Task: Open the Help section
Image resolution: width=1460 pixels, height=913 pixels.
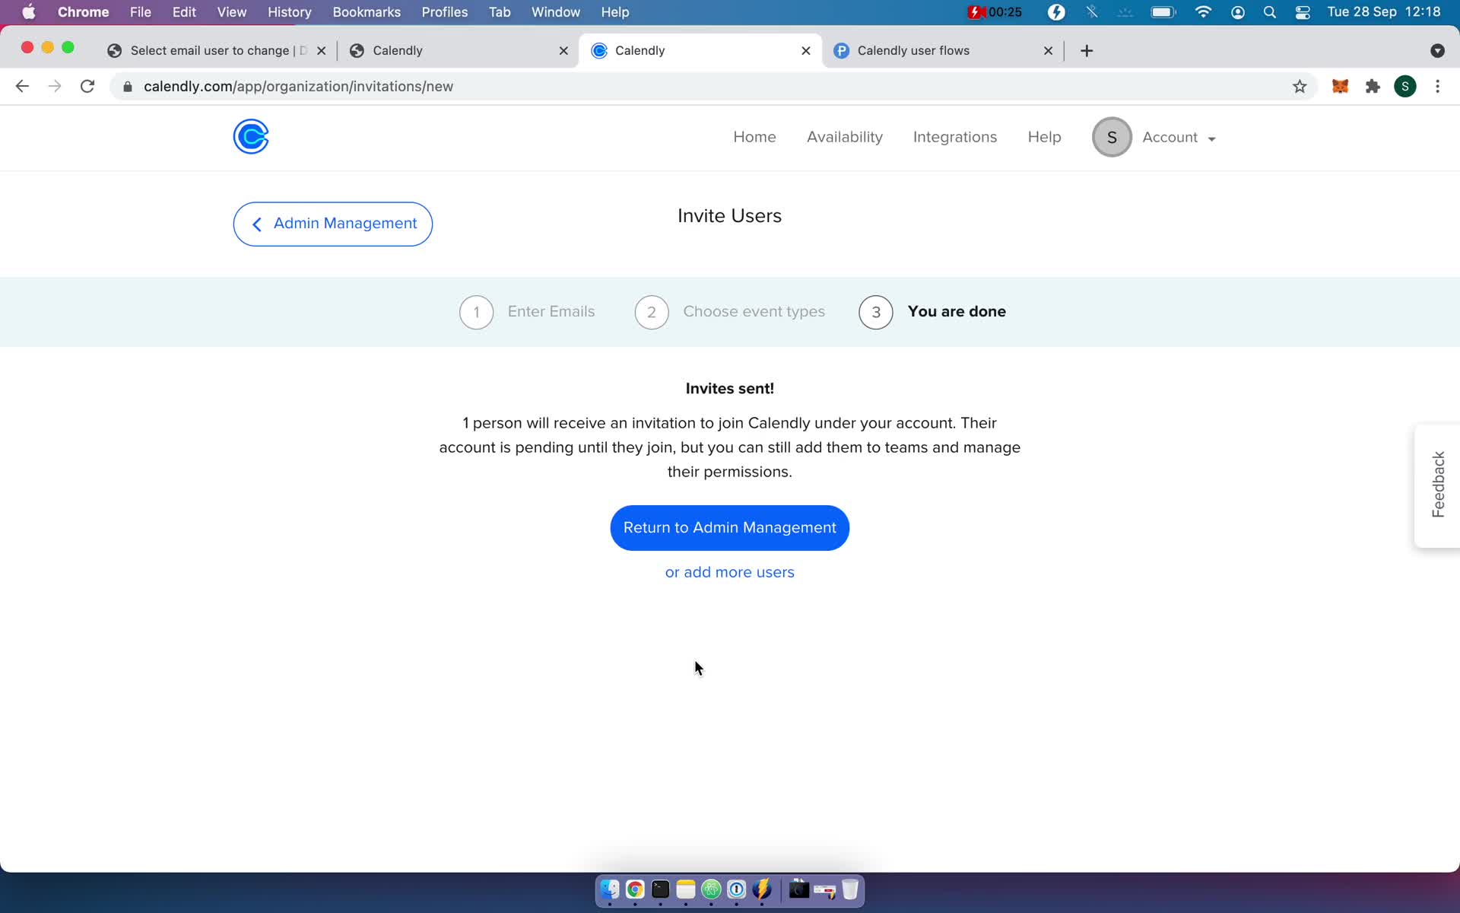Action: [1045, 137]
